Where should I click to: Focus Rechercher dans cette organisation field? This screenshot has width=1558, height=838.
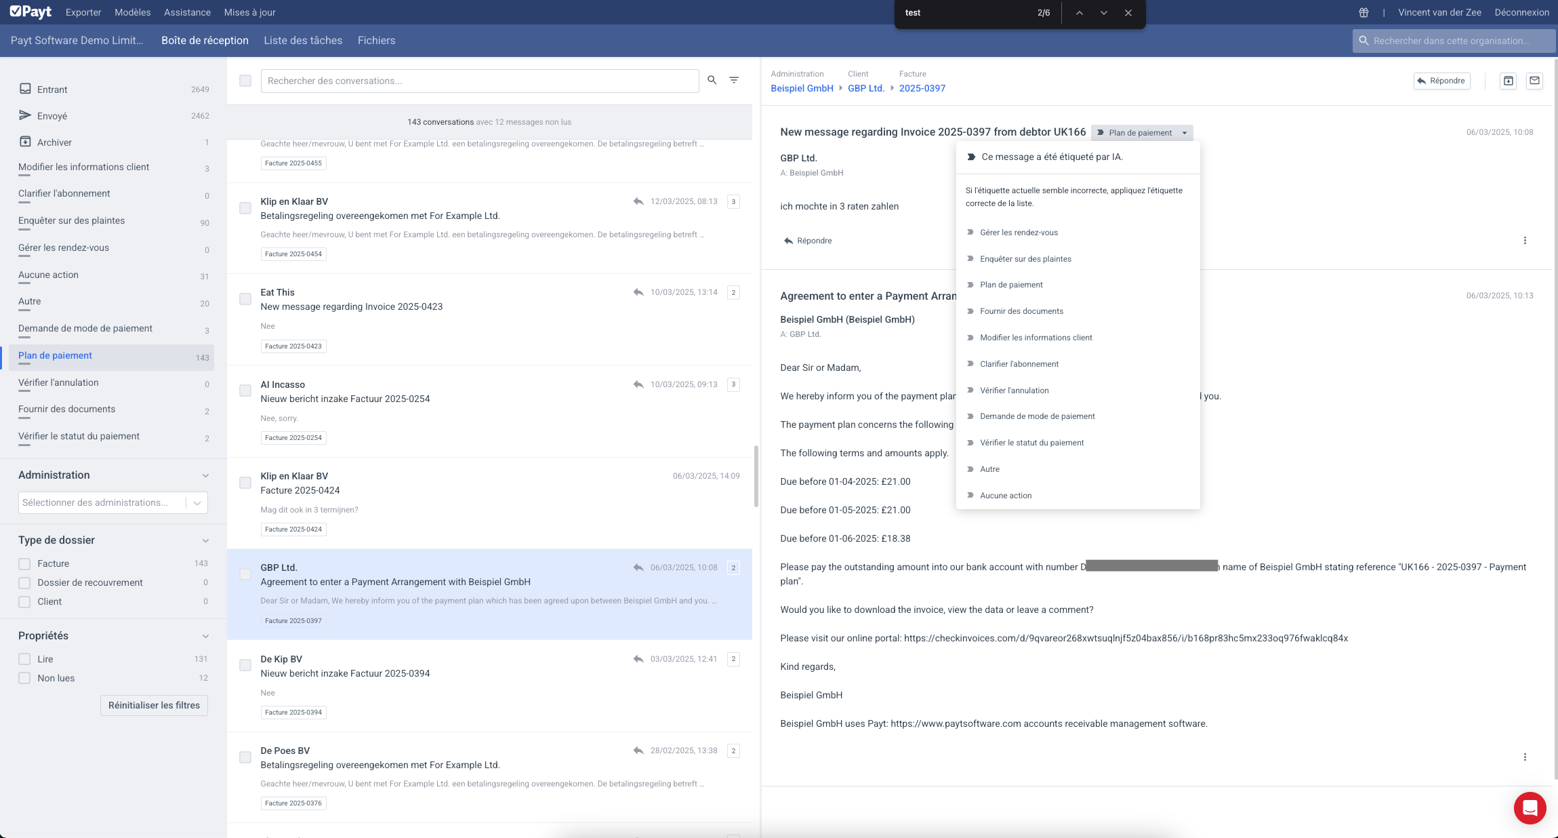(x=1454, y=41)
